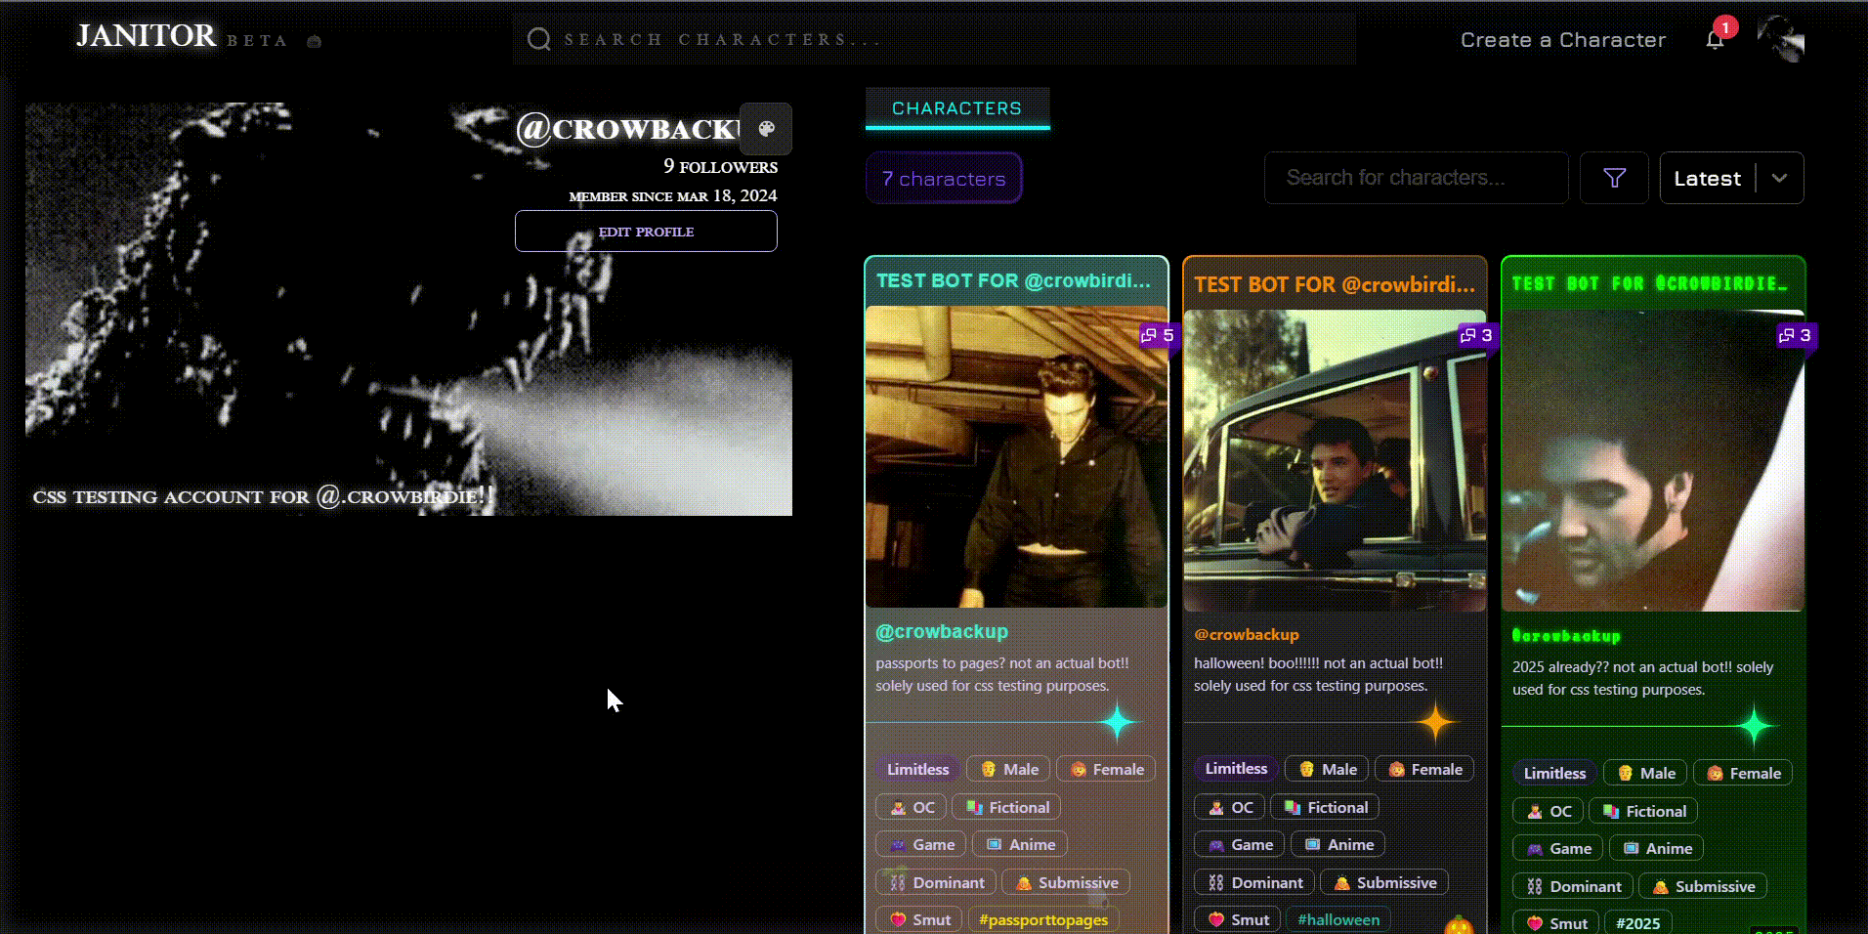Open the first test bot card image
Viewport: 1868px width, 934px height.
1016,456
